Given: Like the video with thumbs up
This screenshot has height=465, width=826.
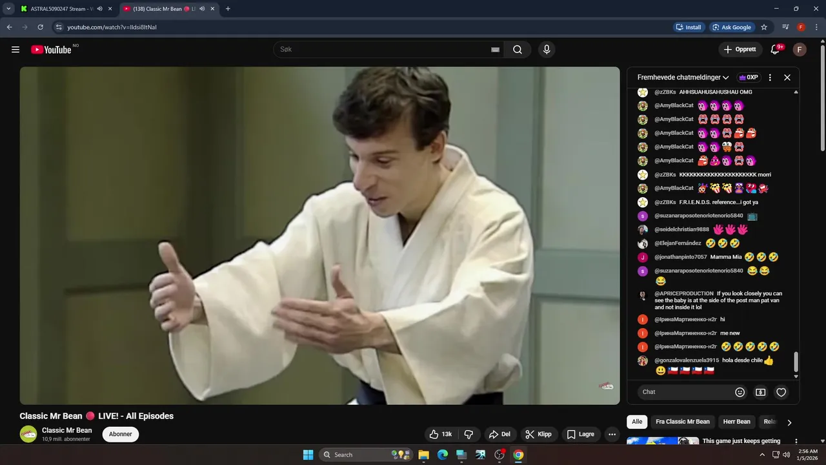Looking at the screenshot, I should 441,434.
